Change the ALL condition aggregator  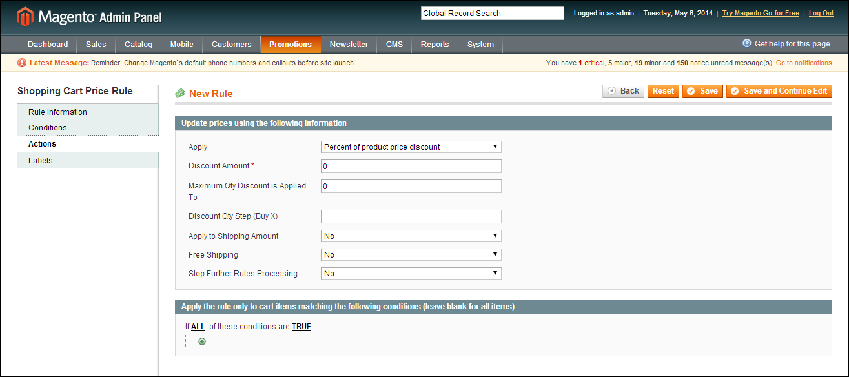click(x=198, y=327)
